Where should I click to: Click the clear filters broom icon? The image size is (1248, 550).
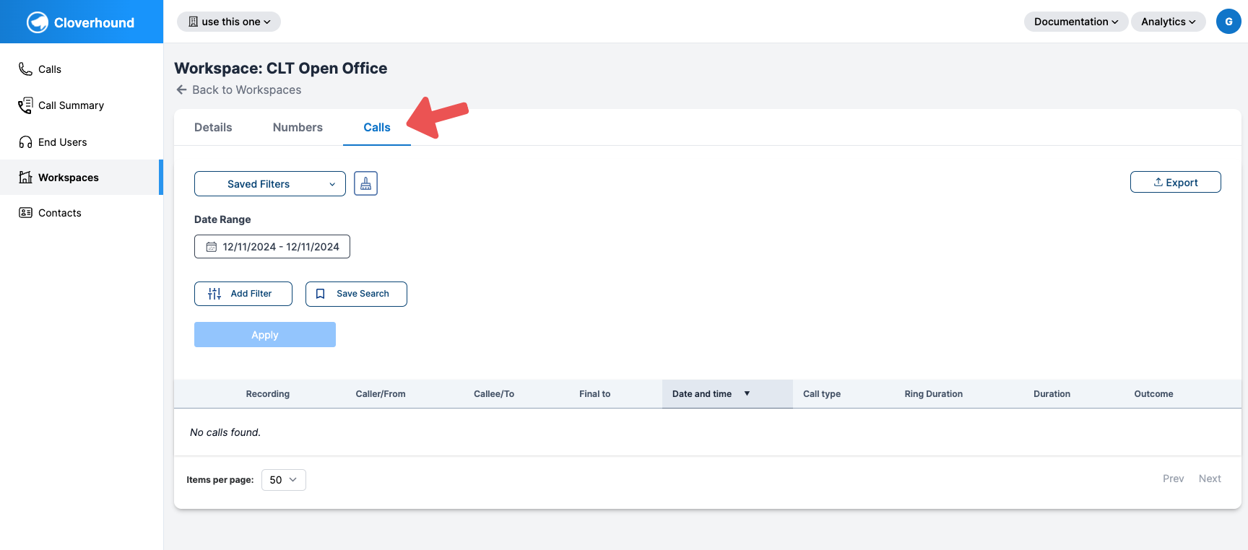tap(365, 183)
